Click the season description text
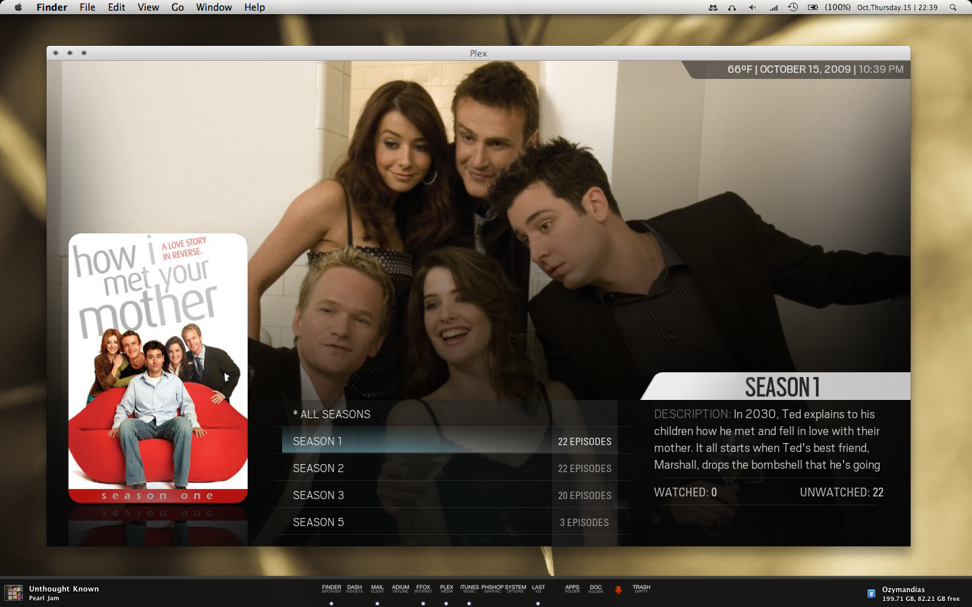The height and width of the screenshot is (607, 972). [767, 439]
